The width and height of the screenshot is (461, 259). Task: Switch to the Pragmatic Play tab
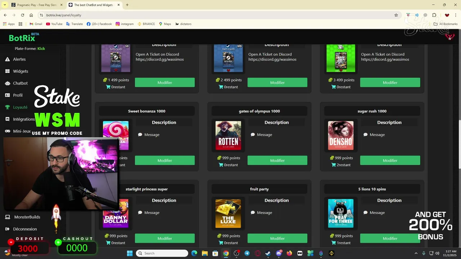(36, 5)
